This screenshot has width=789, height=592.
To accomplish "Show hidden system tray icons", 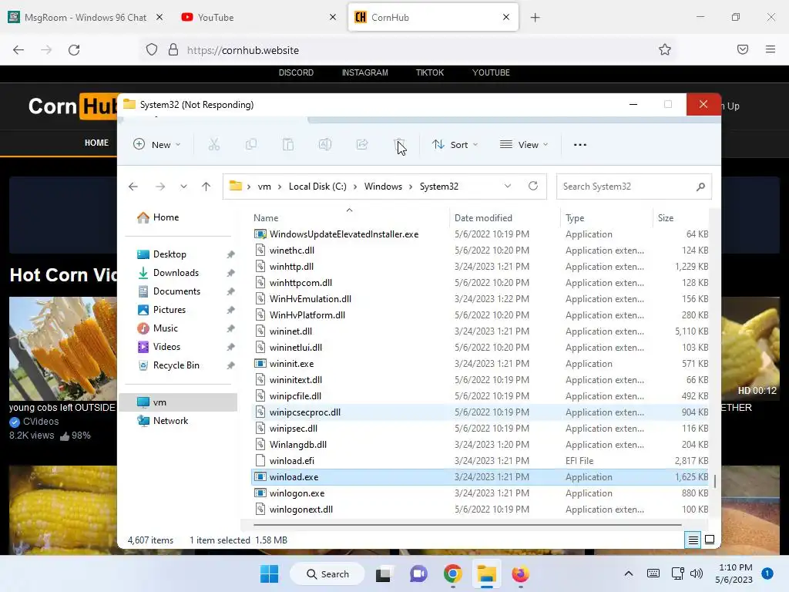I will pyautogui.click(x=629, y=573).
